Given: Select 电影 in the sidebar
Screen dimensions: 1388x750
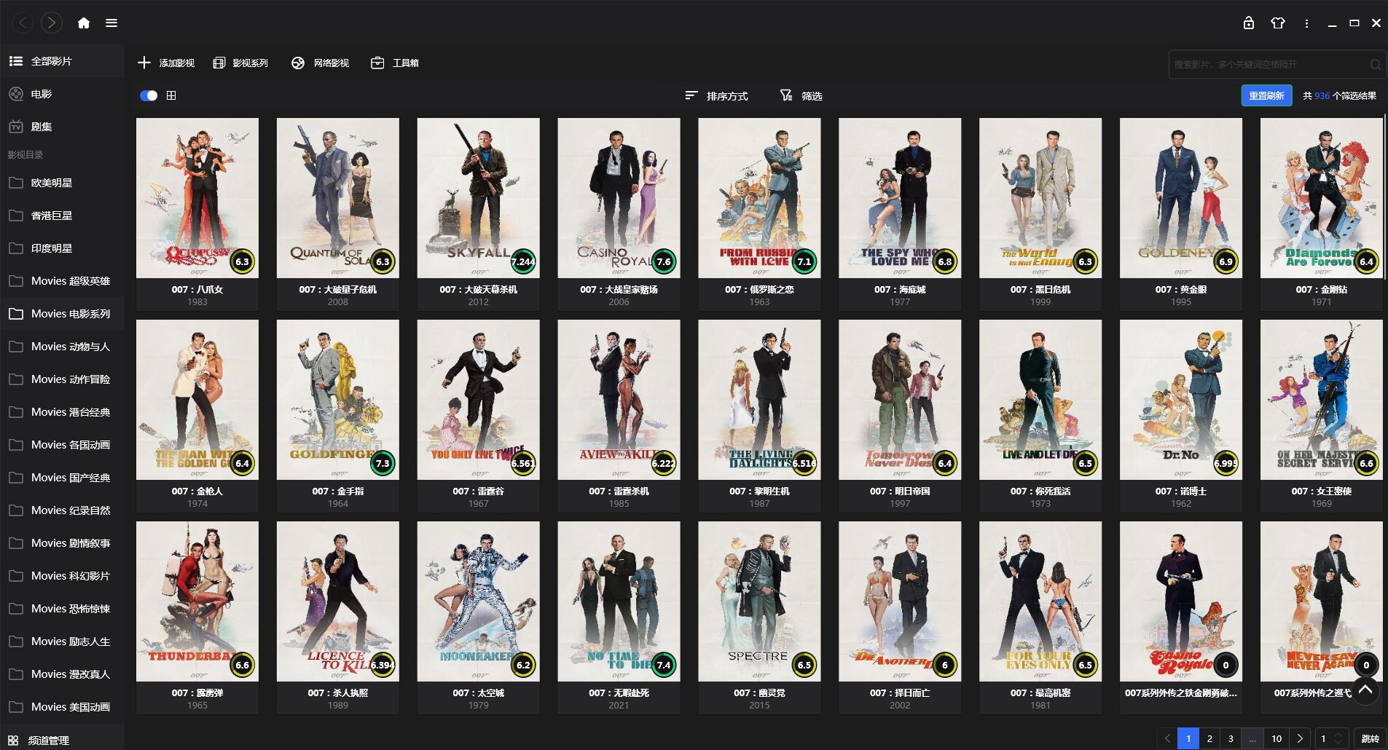Looking at the screenshot, I should pyautogui.click(x=42, y=94).
